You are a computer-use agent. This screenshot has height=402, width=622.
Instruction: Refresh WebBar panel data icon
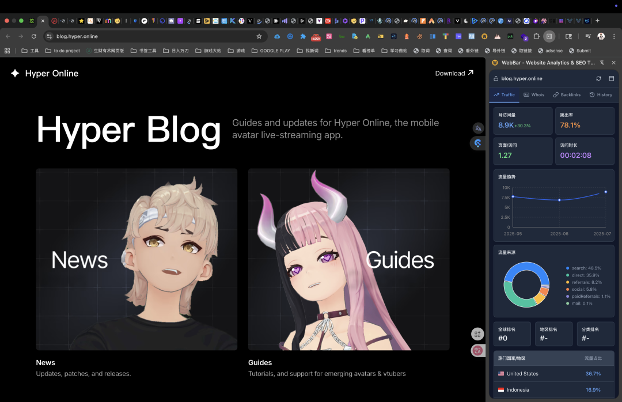tap(598, 78)
